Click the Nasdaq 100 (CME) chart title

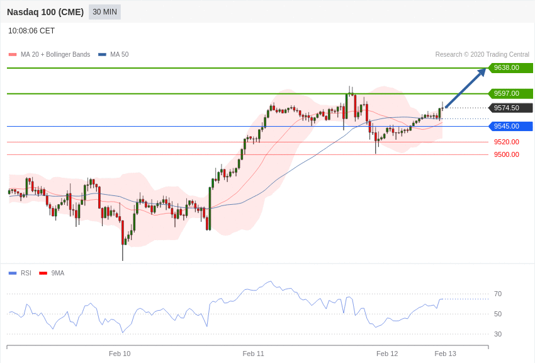coord(45,12)
